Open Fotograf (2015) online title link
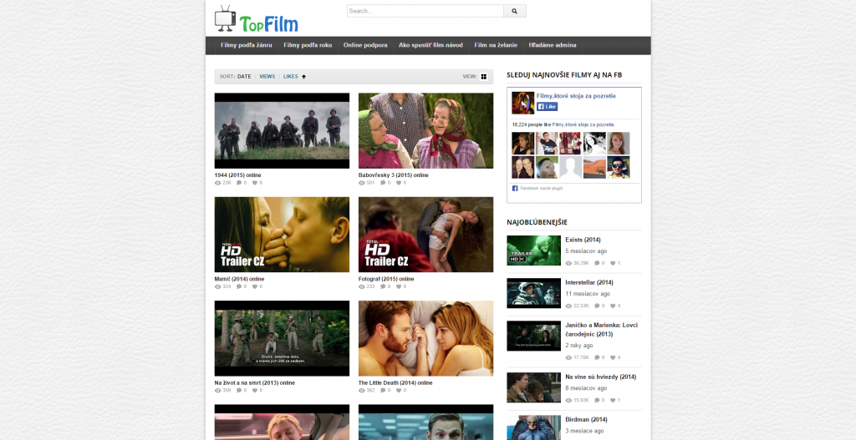Image resolution: width=856 pixels, height=440 pixels. 386,279
